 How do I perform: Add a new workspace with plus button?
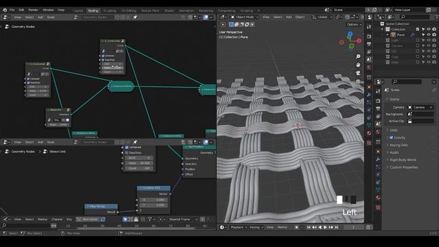[259, 11]
